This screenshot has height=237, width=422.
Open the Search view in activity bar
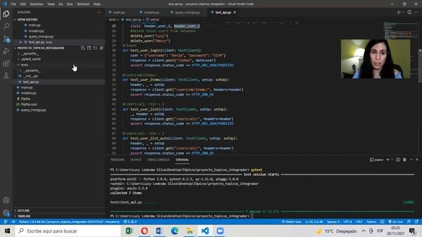pos(6,26)
